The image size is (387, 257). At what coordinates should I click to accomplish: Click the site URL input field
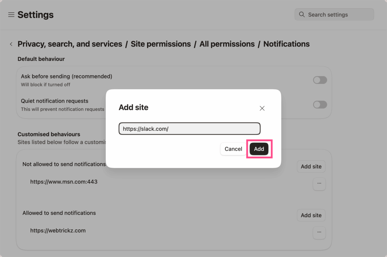[189, 129]
